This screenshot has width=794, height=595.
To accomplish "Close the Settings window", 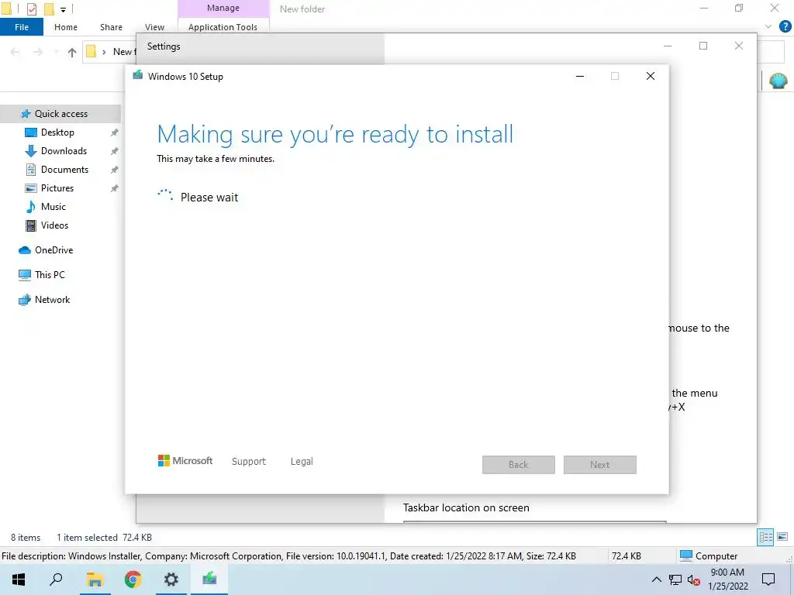I will pyautogui.click(x=739, y=46).
